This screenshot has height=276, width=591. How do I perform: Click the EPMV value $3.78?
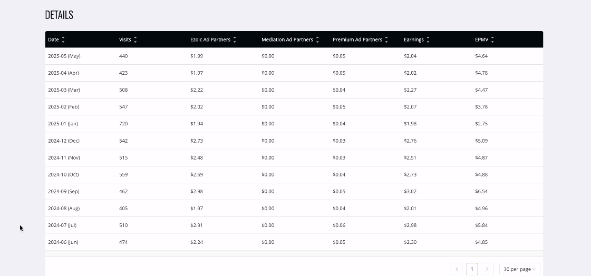(x=481, y=107)
